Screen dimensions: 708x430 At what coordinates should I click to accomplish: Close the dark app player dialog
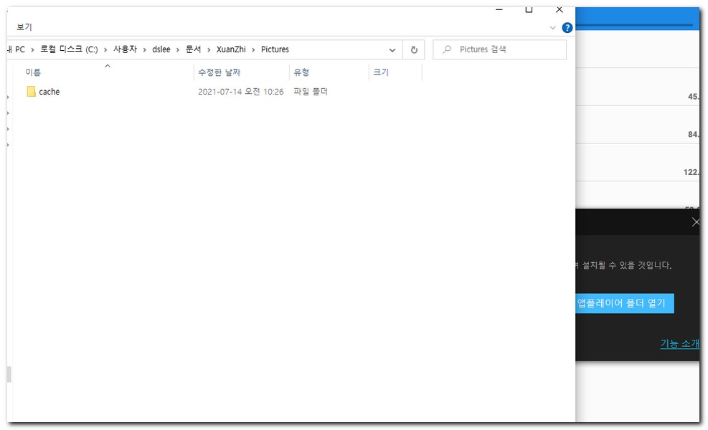[695, 223]
